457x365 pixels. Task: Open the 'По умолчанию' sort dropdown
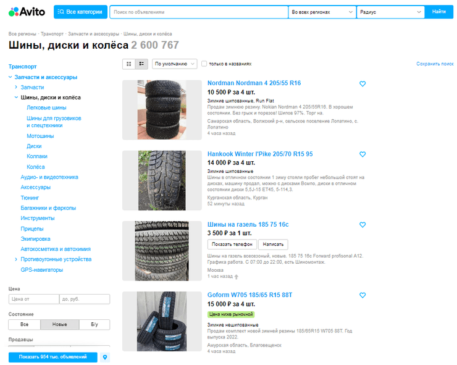tap(175, 64)
